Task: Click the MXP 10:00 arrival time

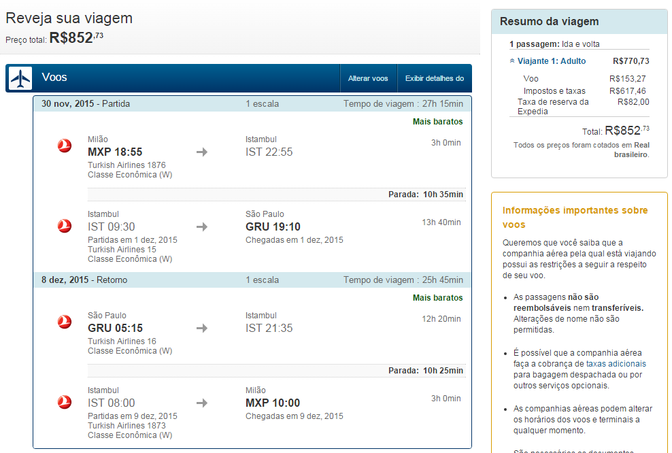Action: [273, 403]
